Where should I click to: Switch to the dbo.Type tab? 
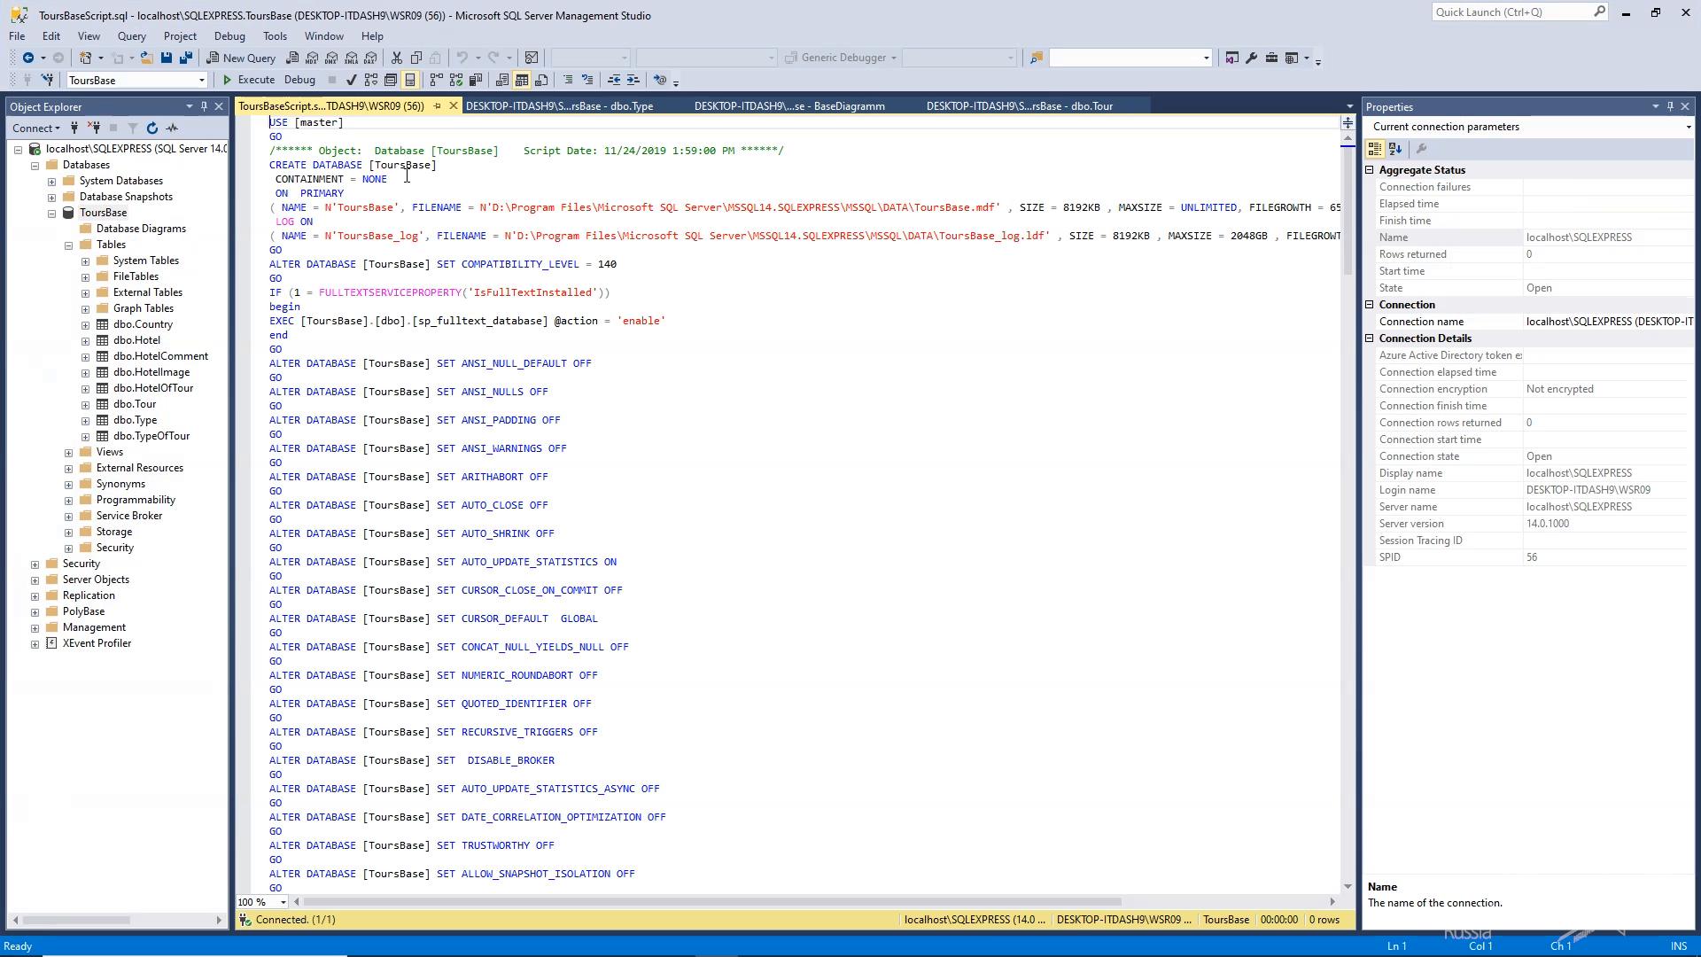560,106
